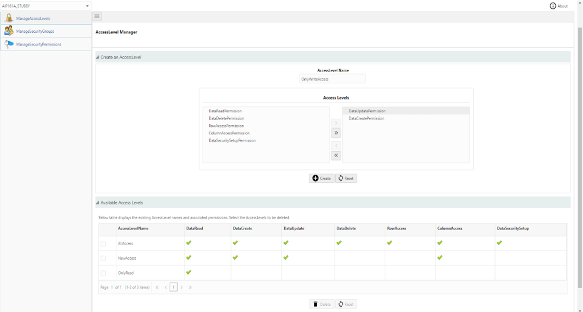Screen dimensions: 583x312
Task: Go to last page of table
Action: [190, 287]
